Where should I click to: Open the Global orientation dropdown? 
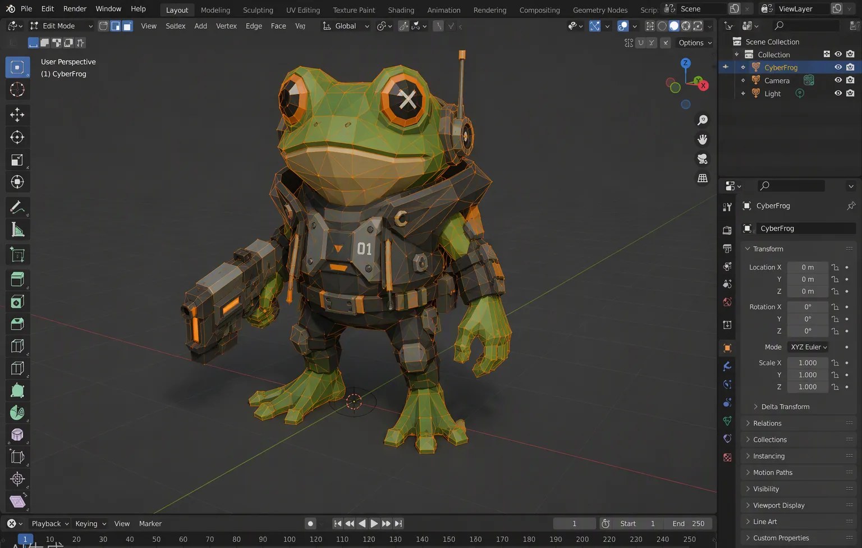(x=346, y=26)
